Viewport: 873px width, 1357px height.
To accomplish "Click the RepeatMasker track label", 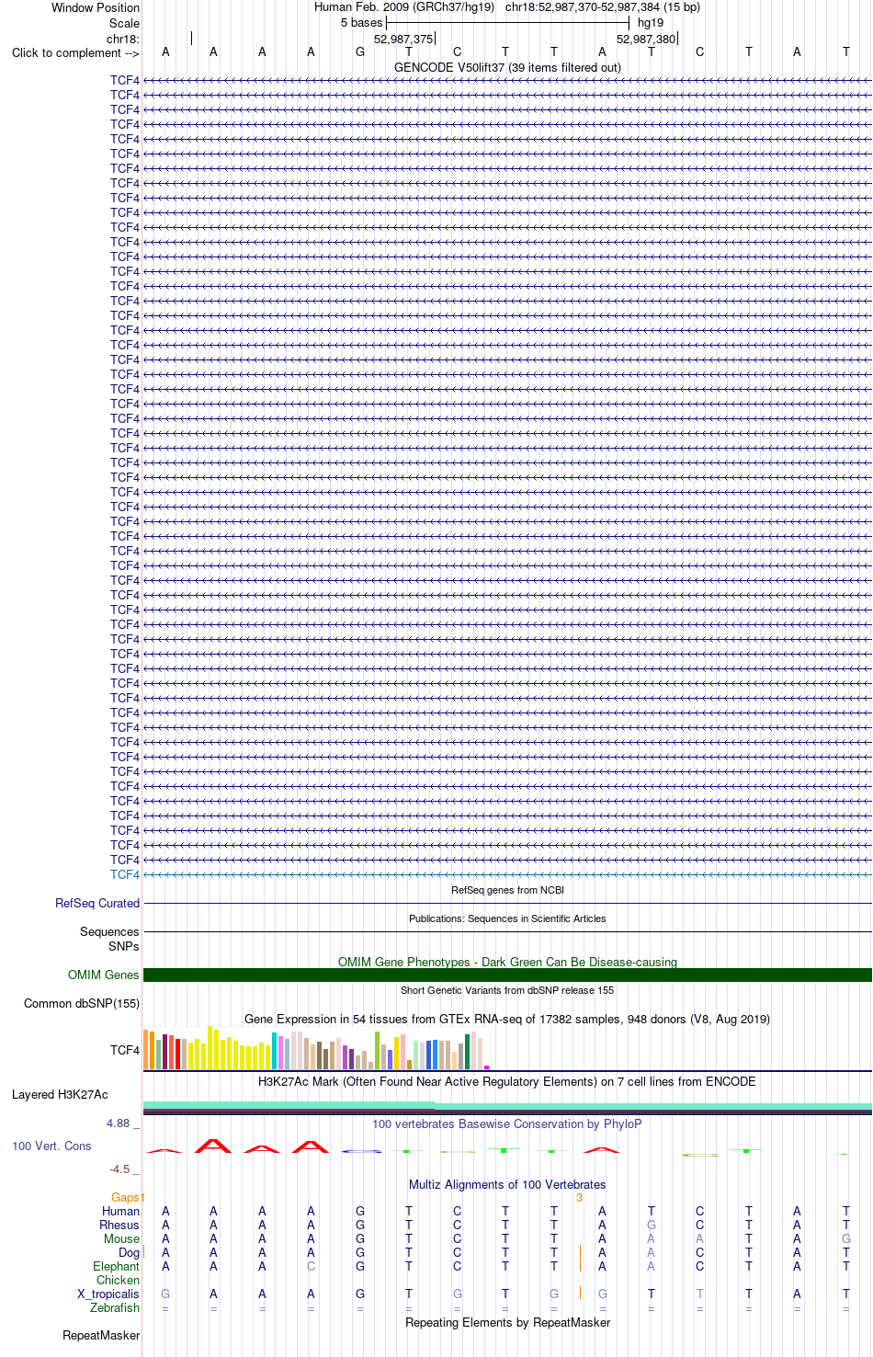I will click(x=101, y=1335).
